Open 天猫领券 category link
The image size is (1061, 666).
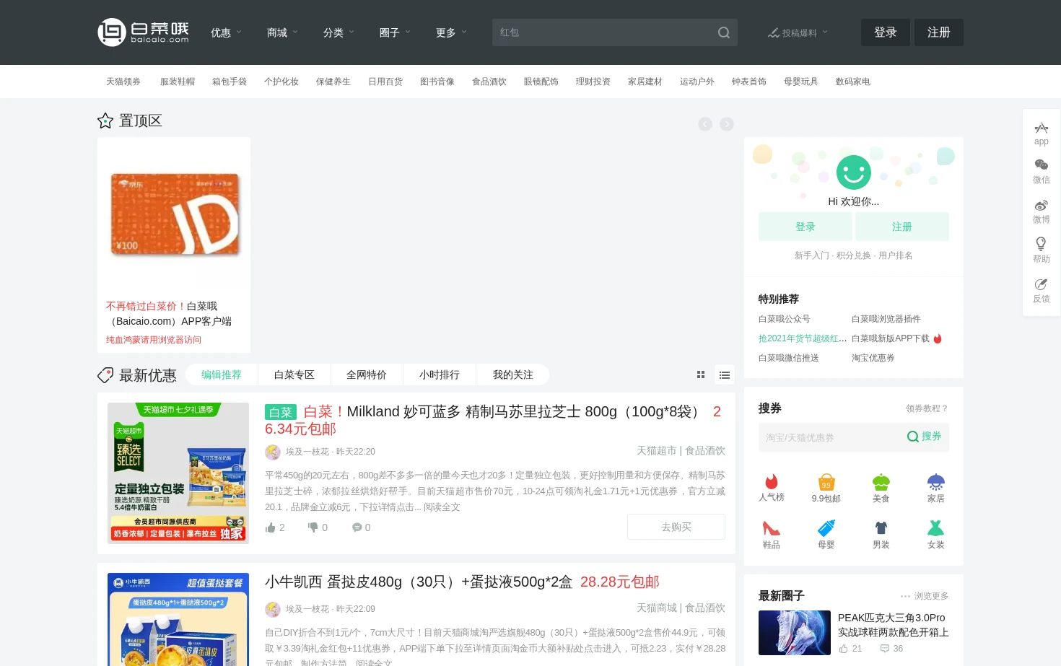[x=123, y=82]
